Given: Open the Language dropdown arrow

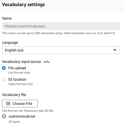Looking at the screenshot, I should (115, 50).
